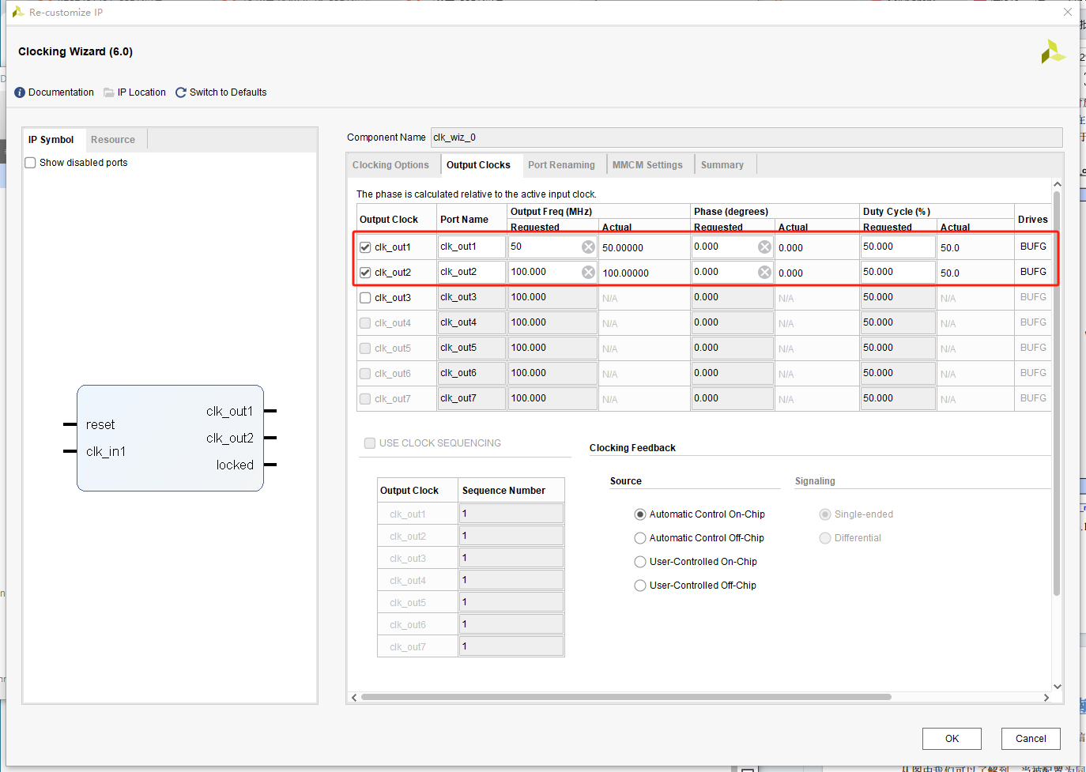Screen dimensions: 1086x772
Task: Click Switch to Defaults
Action: tap(228, 92)
